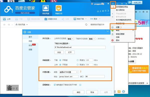The width and height of the screenshot is (150, 97).
Task: Click the grid view icon at bottom right
Action: (x=115, y=92)
